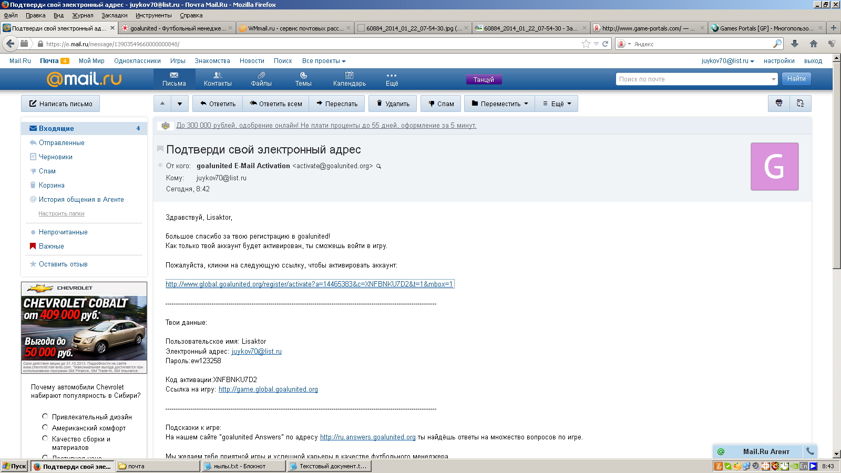Image resolution: width=841 pixels, height=473 pixels.
Task: Click the bookmarks icon left of address bar
Action: (24, 44)
